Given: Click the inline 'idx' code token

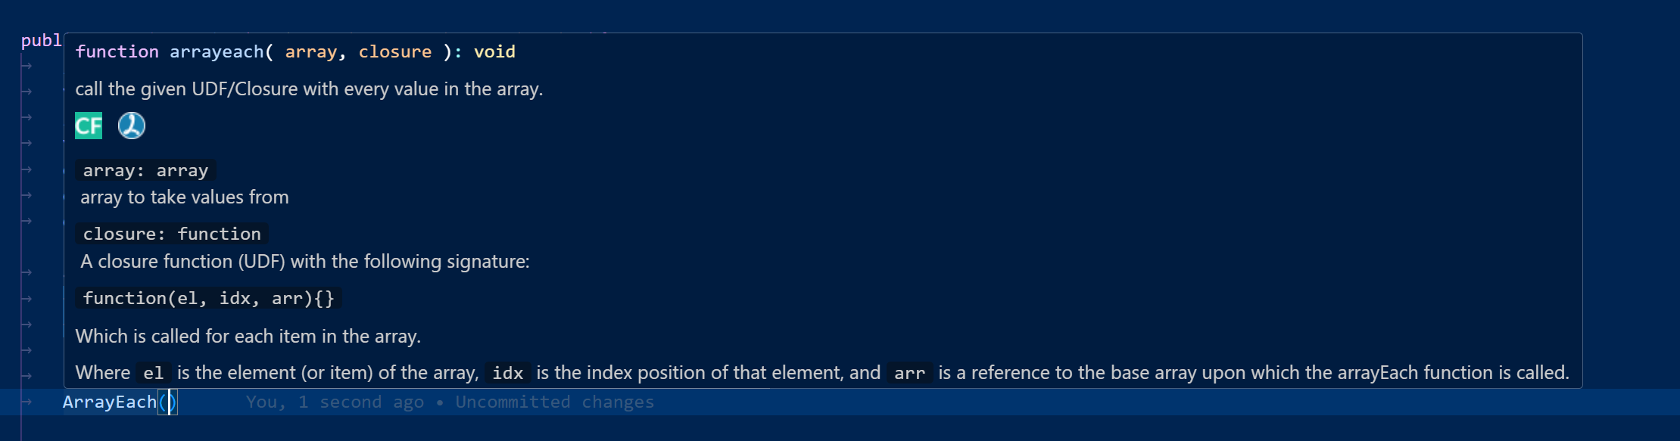Looking at the screenshot, I should point(508,374).
